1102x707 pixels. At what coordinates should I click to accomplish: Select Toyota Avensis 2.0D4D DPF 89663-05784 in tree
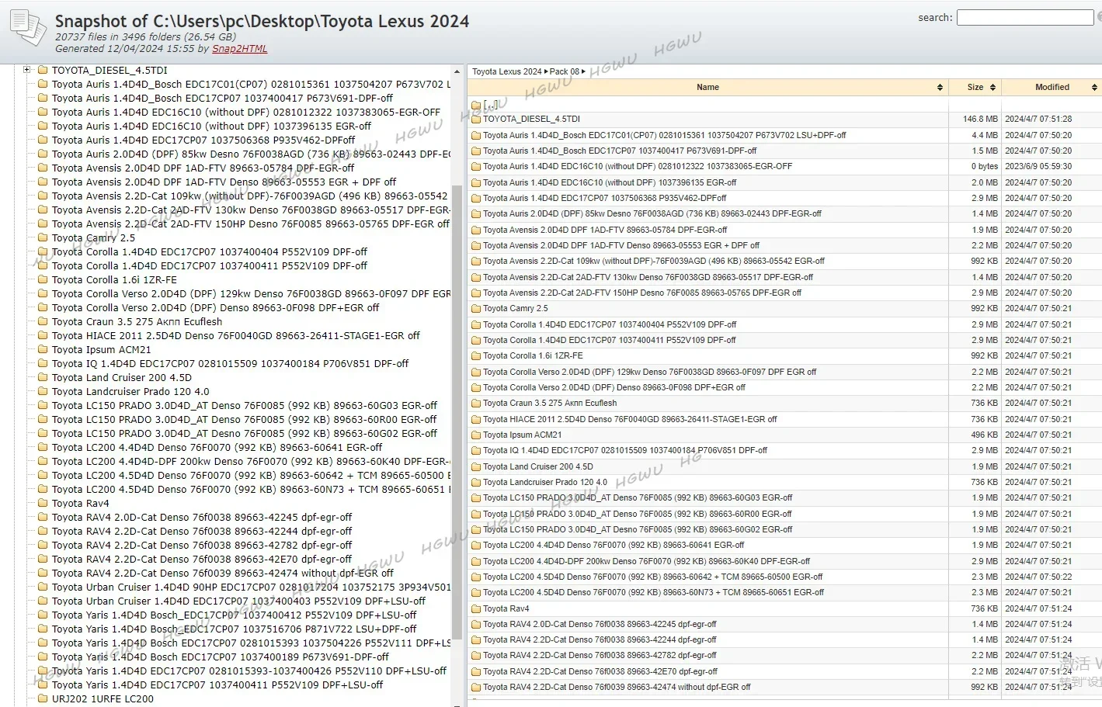point(203,168)
